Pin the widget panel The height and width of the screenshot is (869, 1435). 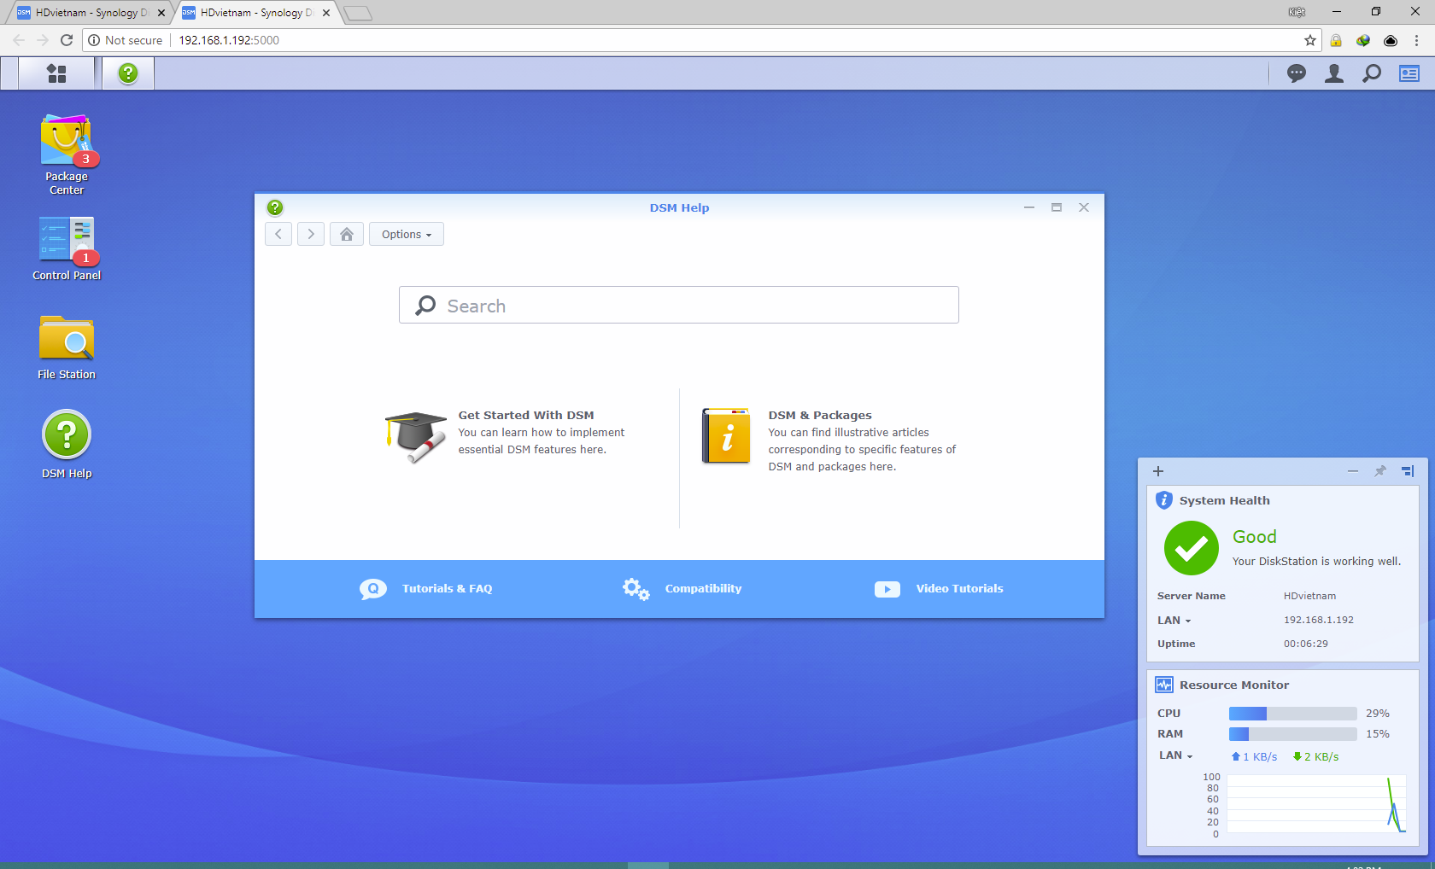click(x=1379, y=471)
